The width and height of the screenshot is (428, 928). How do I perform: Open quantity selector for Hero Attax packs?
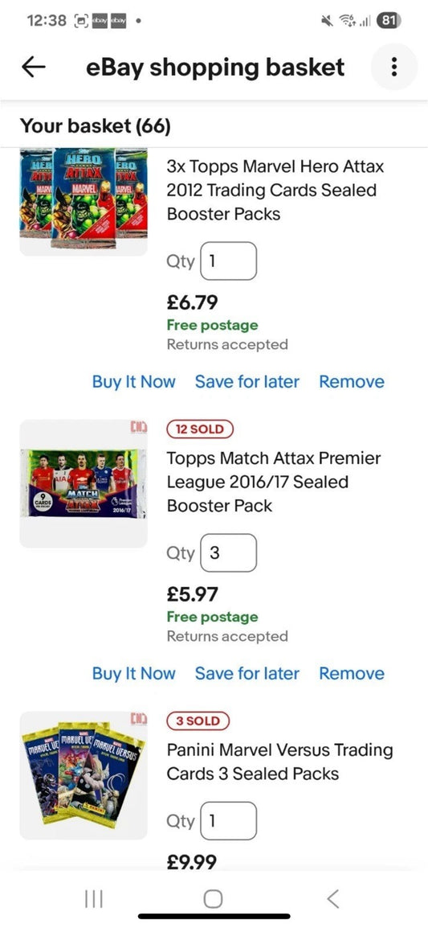click(228, 261)
